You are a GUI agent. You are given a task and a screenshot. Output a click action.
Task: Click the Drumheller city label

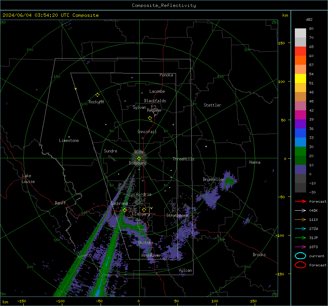point(213,179)
